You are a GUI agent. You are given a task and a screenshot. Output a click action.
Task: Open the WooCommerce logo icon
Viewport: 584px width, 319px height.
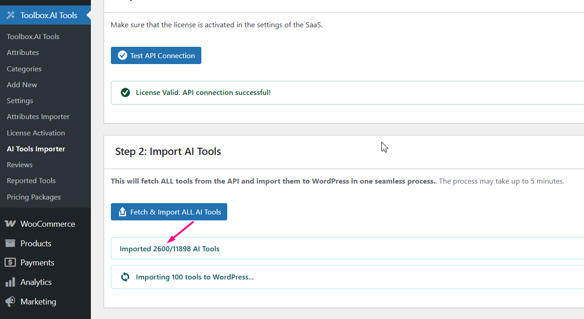coord(10,224)
